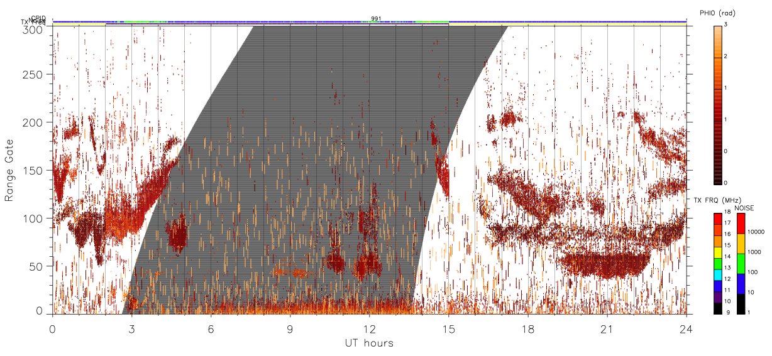This screenshot has width=772, height=356.
Task: Click the yellow 14–15 MHz TX FRQ swatch
Action: click(x=717, y=252)
